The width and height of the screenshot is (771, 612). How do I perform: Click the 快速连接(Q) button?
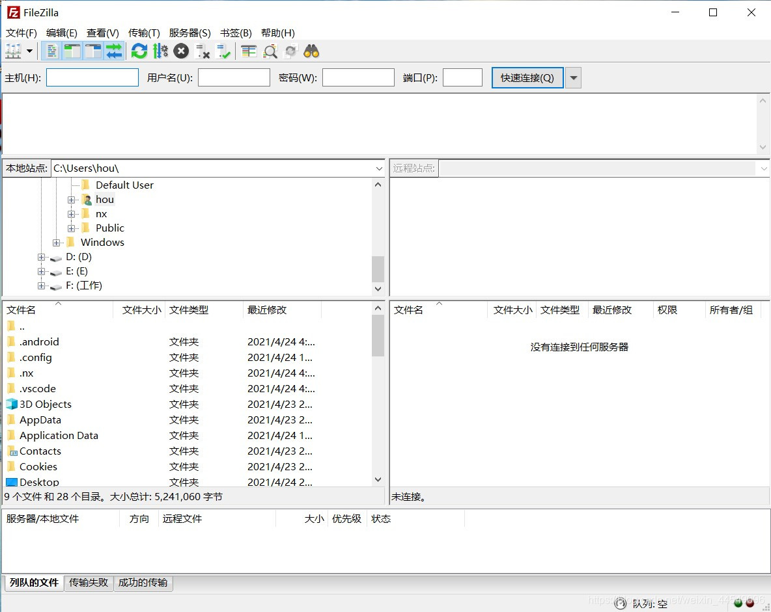pyautogui.click(x=527, y=77)
